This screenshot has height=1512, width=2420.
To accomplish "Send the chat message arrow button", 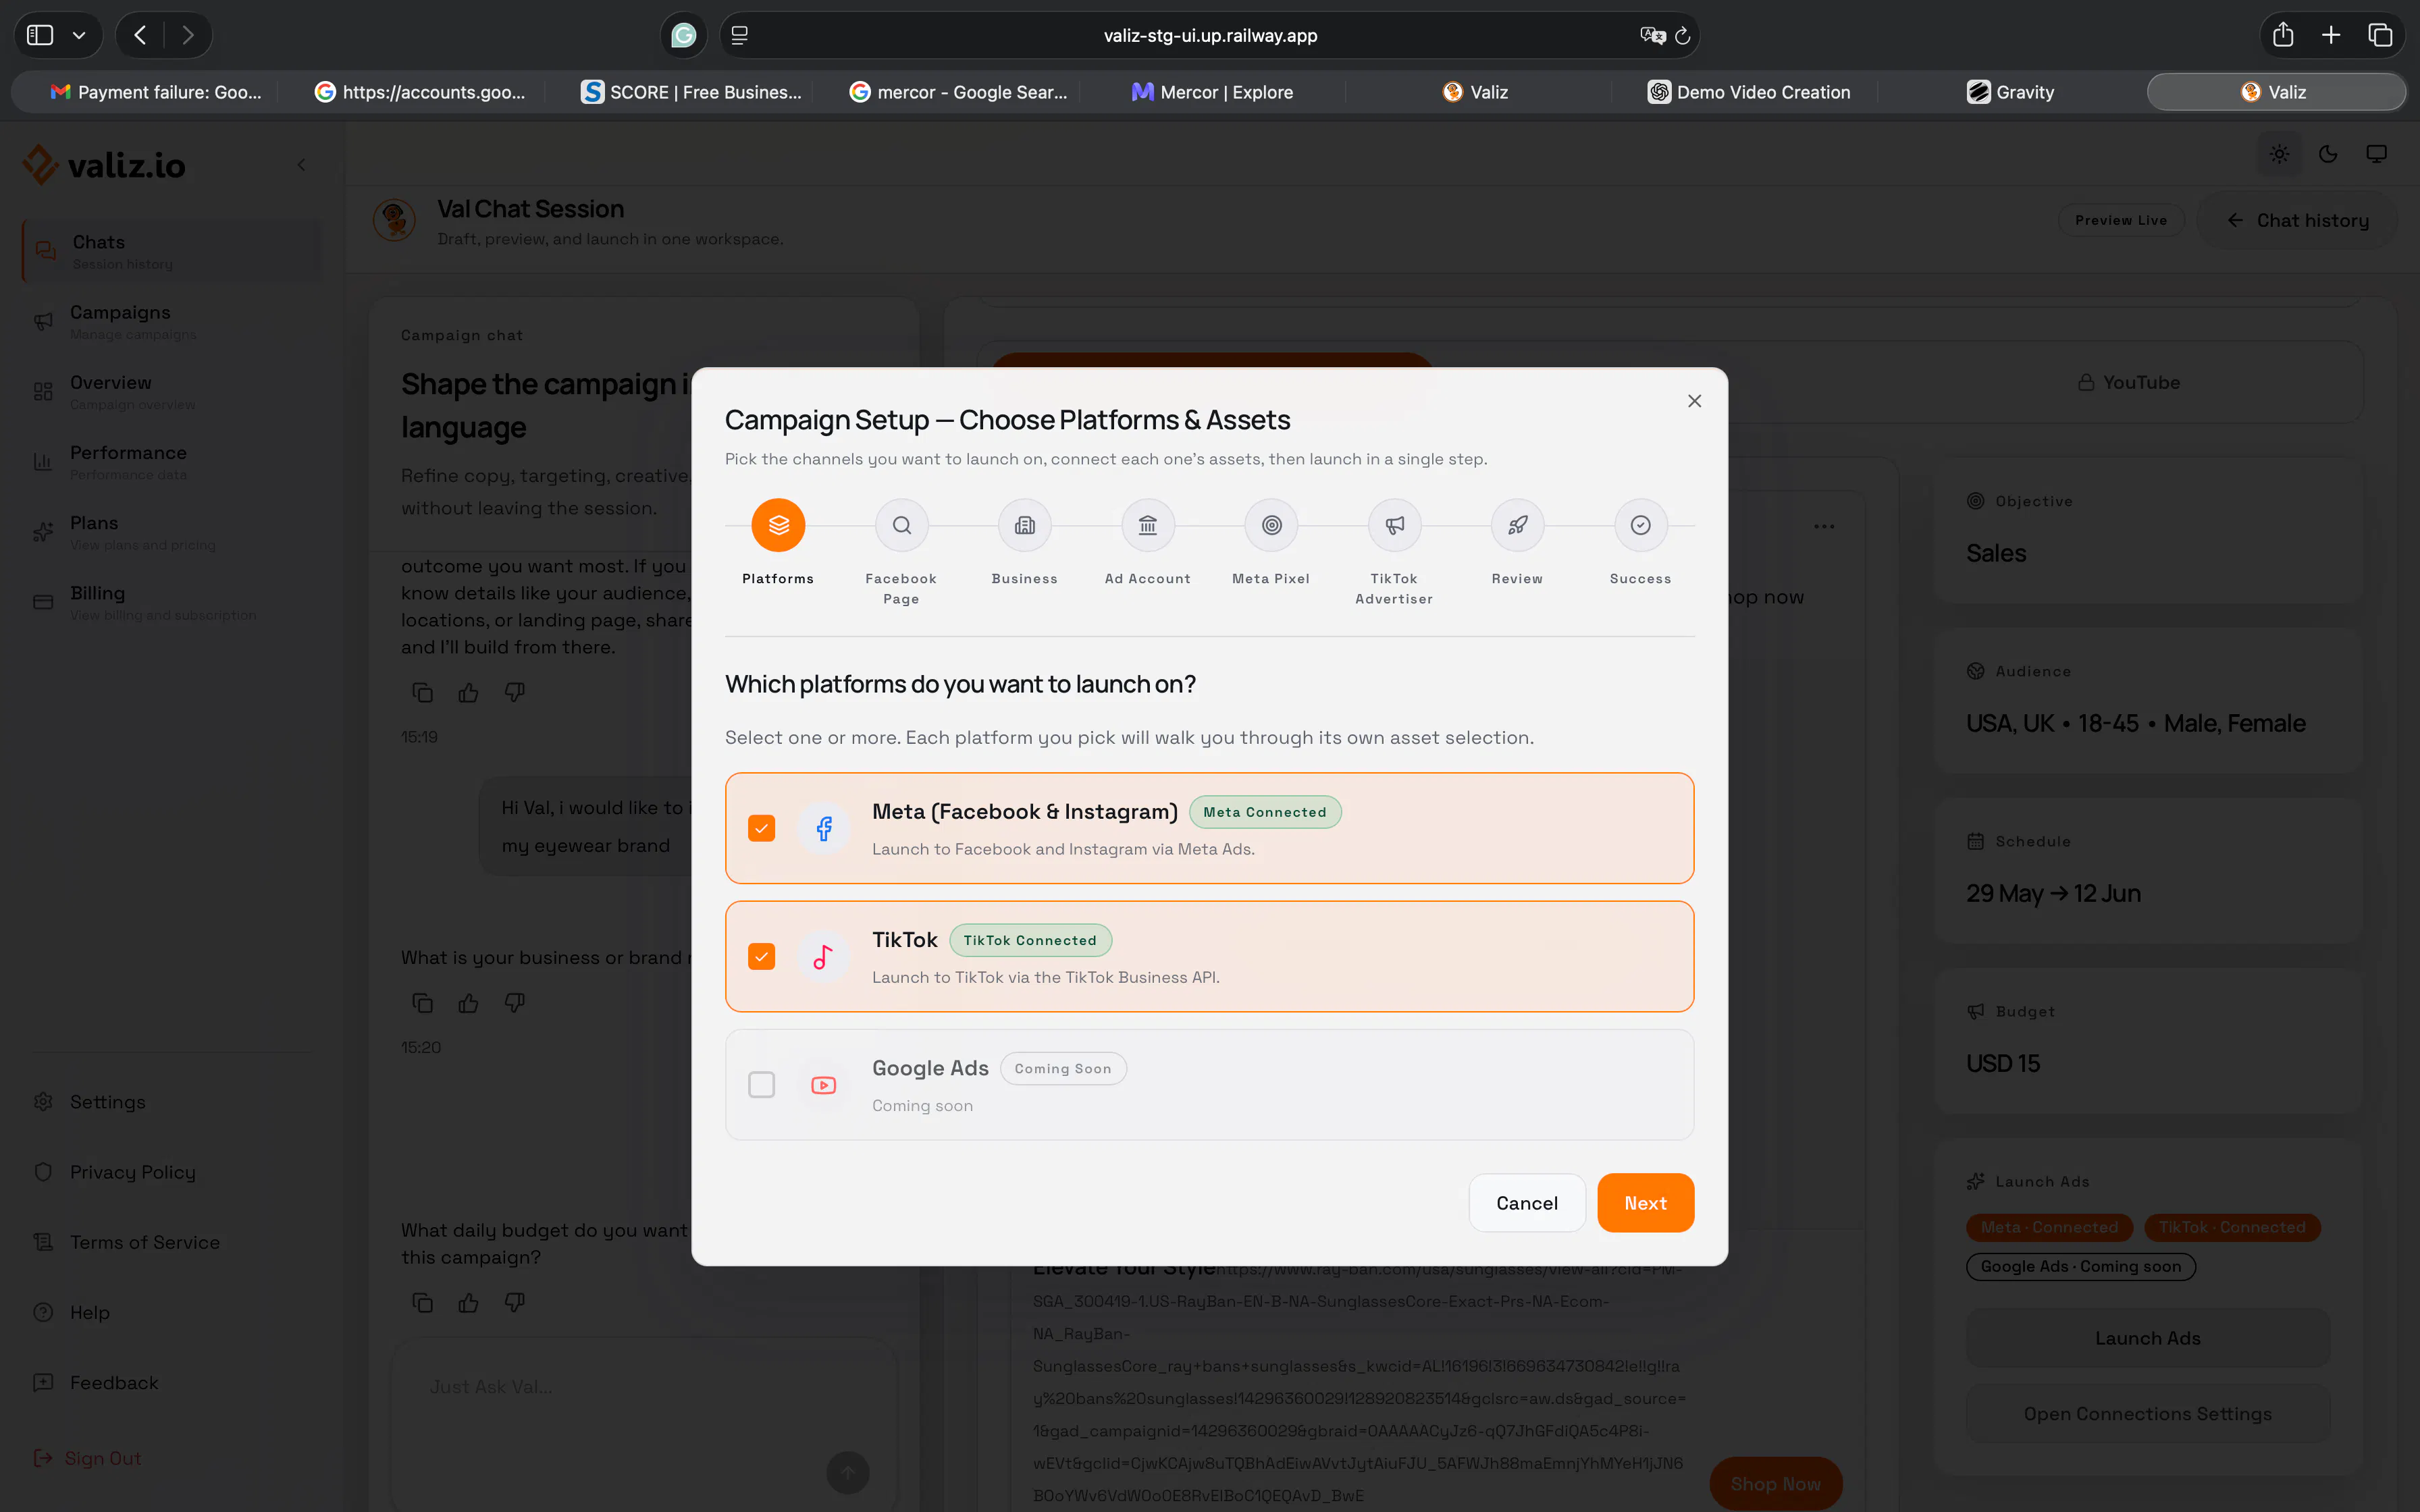I will [847, 1472].
